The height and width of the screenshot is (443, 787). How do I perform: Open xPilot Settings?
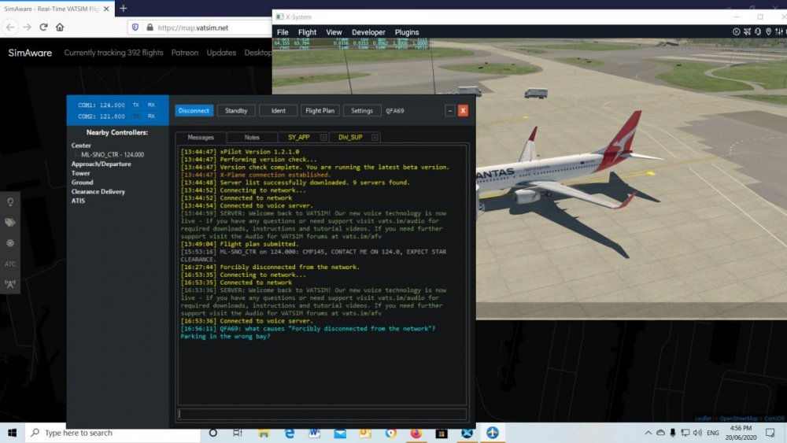[361, 110]
